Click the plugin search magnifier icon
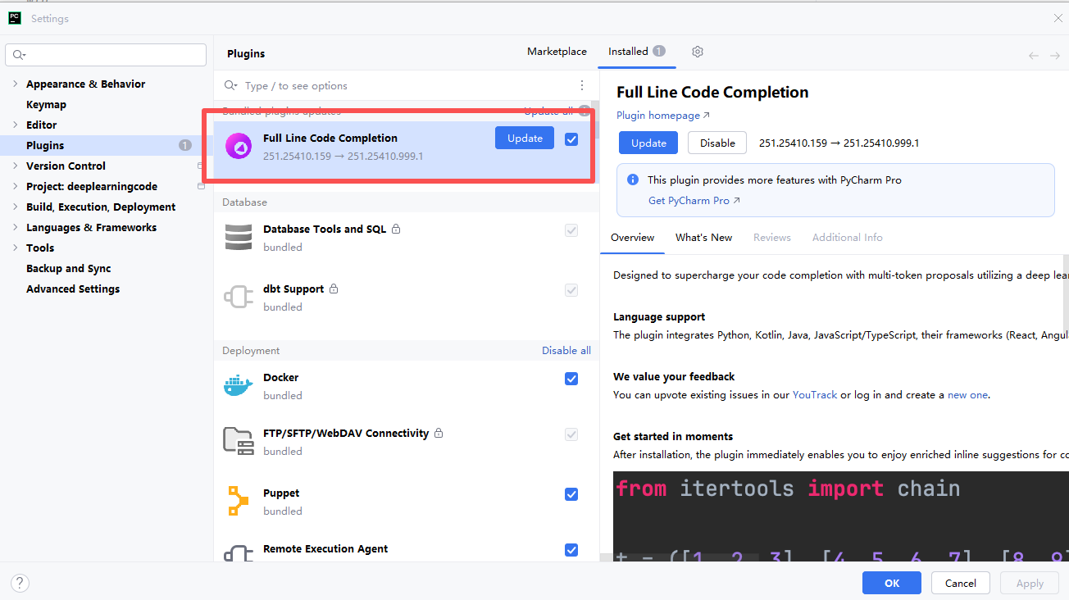1069x600 pixels. (231, 85)
